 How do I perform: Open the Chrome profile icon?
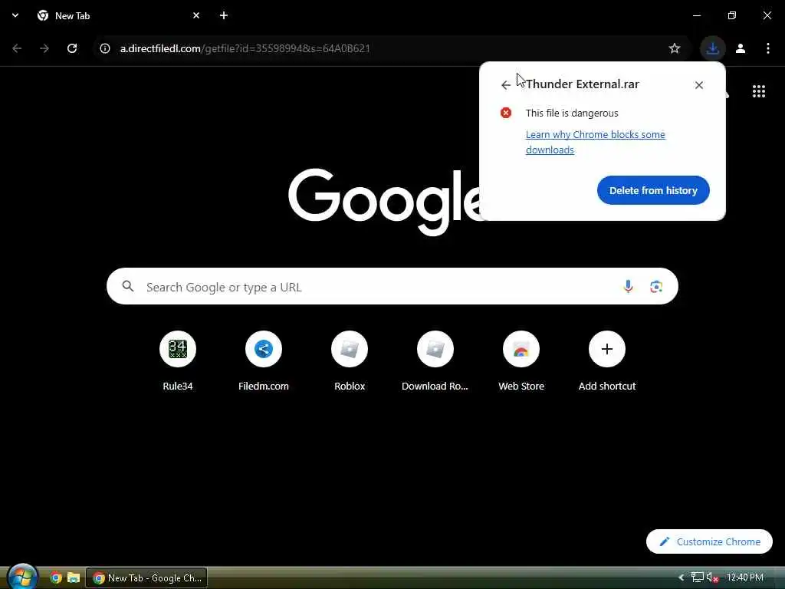[741, 48]
